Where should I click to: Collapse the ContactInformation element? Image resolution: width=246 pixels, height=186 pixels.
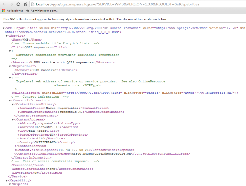[x=10, y=100]
